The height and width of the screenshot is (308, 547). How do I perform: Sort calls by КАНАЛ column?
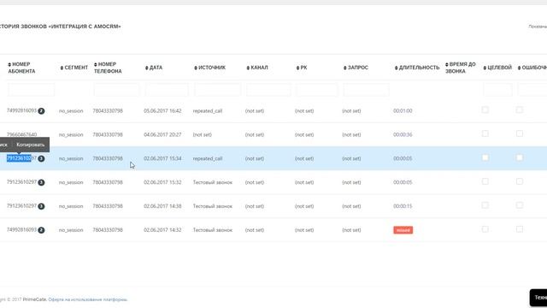coord(257,68)
